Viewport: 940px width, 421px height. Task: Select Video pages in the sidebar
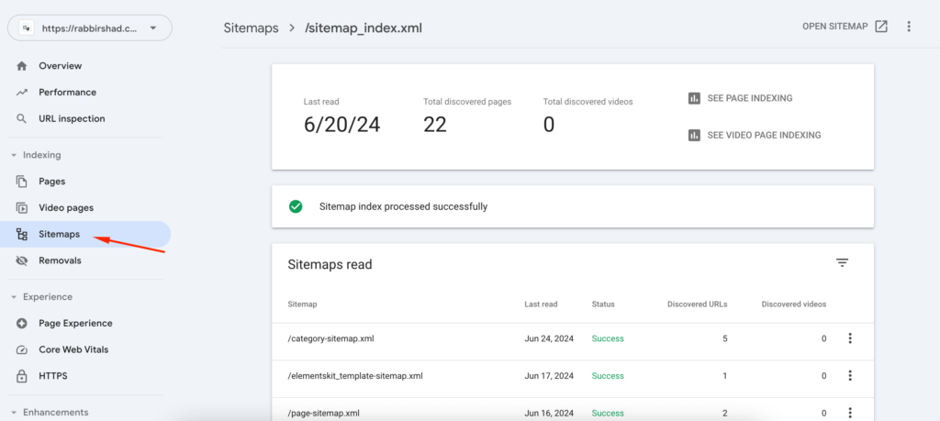pyautogui.click(x=65, y=208)
